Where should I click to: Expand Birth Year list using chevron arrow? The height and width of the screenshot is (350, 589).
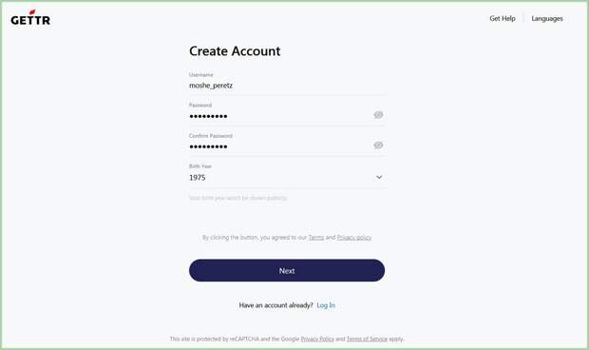click(x=379, y=177)
